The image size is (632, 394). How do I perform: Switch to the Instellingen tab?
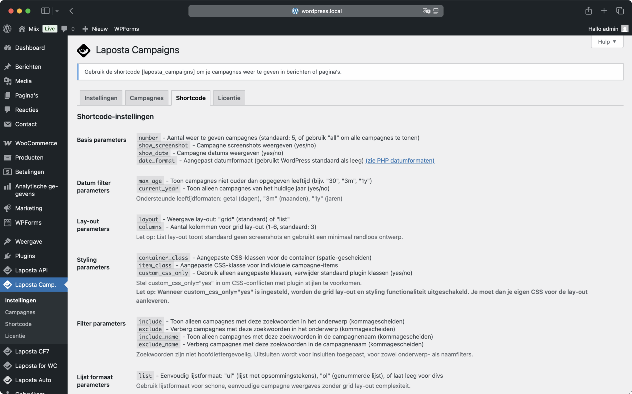(x=101, y=98)
